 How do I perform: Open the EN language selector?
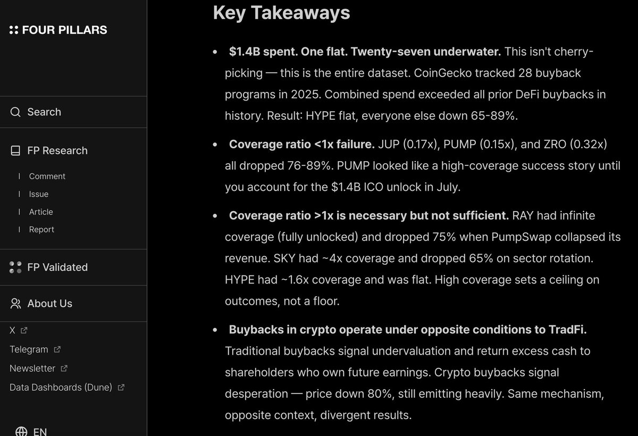[x=40, y=431]
